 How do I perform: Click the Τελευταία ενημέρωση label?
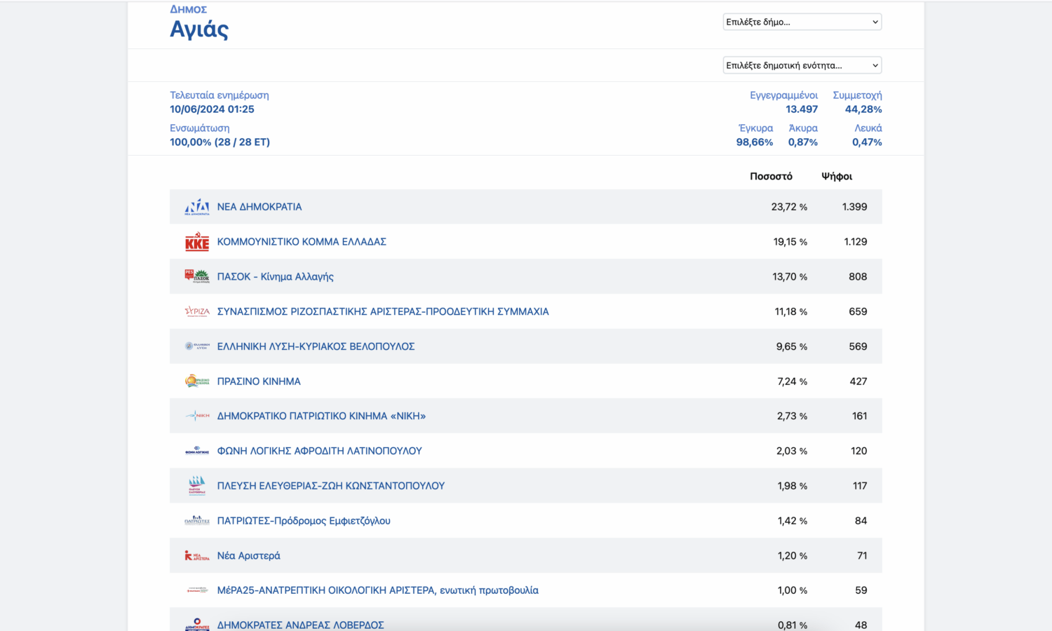[x=220, y=95]
